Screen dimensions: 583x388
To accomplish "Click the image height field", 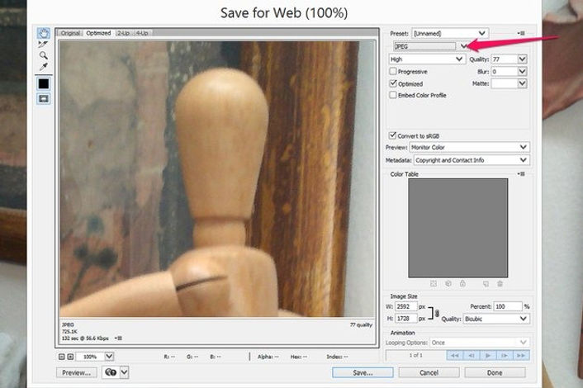I will tap(406, 319).
